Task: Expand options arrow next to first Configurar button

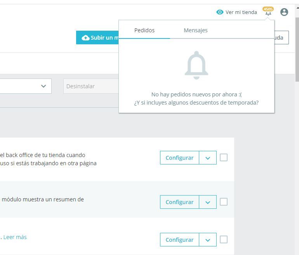Action: (x=208, y=158)
